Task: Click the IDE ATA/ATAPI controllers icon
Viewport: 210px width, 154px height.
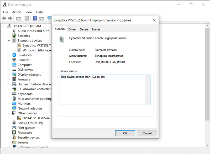Action: tap(14, 89)
